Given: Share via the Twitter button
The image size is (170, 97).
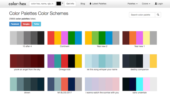Looking at the screenshot, I should coord(36,24).
